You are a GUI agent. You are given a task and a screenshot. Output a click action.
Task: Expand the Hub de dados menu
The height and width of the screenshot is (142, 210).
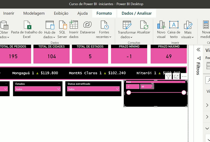click(49, 37)
